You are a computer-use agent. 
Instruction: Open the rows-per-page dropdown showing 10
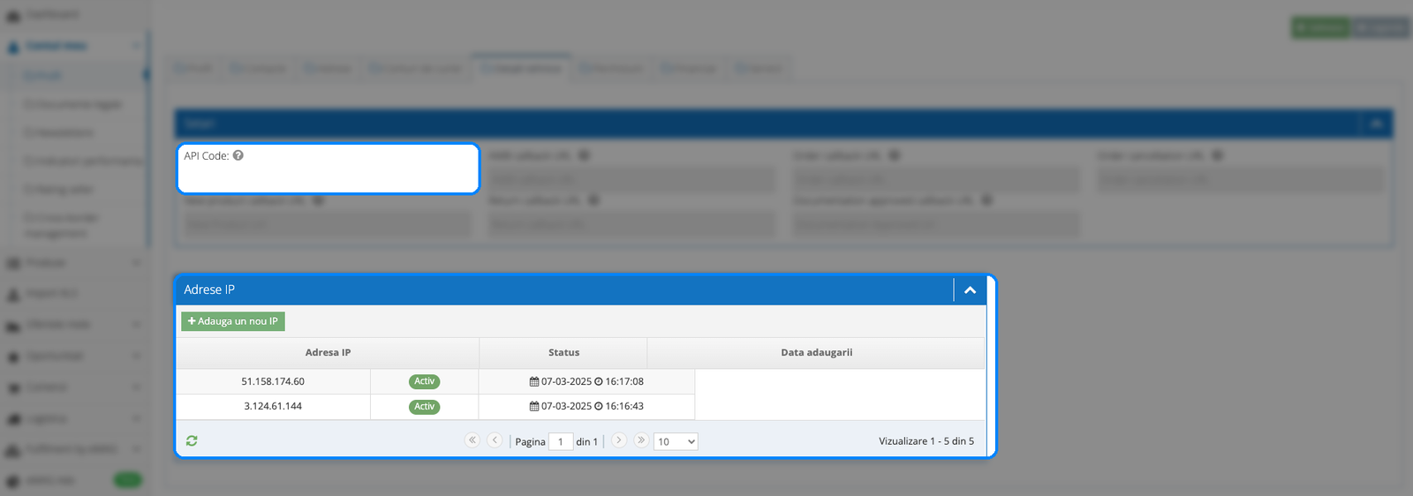676,441
